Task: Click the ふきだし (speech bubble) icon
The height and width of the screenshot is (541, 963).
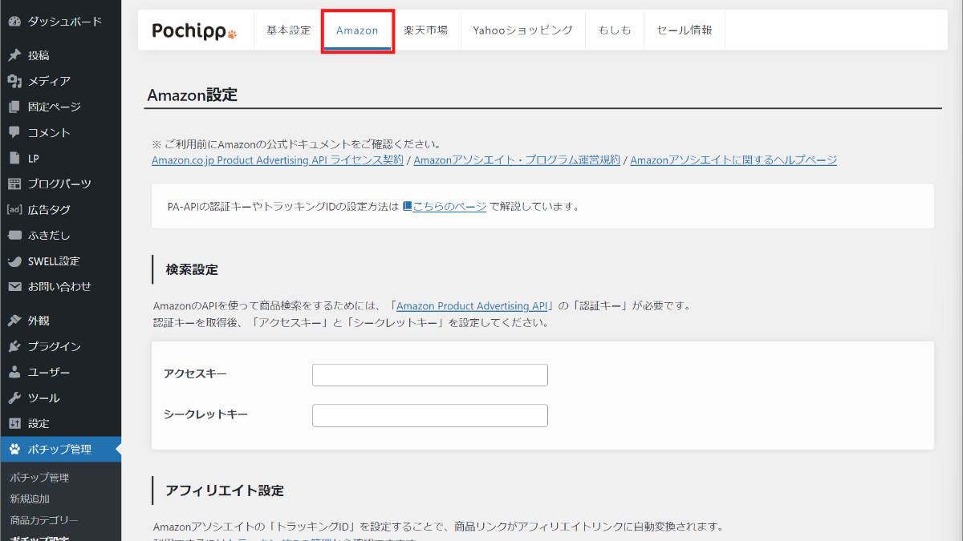Action: (x=14, y=235)
